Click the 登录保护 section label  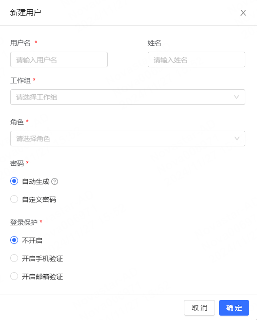click(x=24, y=222)
